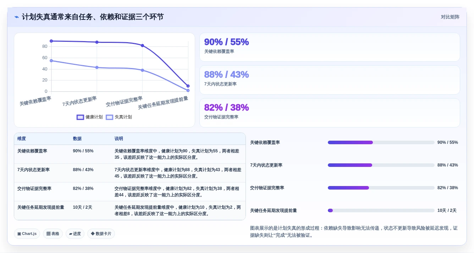The width and height of the screenshot is (474, 253).
Task: Click table value 88% / 43%
Action: click(83, 170)
